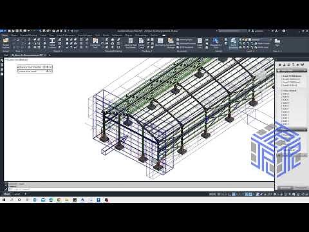Switch to the Collaborate ribbon tab
309x232 pixels.
tap(117, 35)
